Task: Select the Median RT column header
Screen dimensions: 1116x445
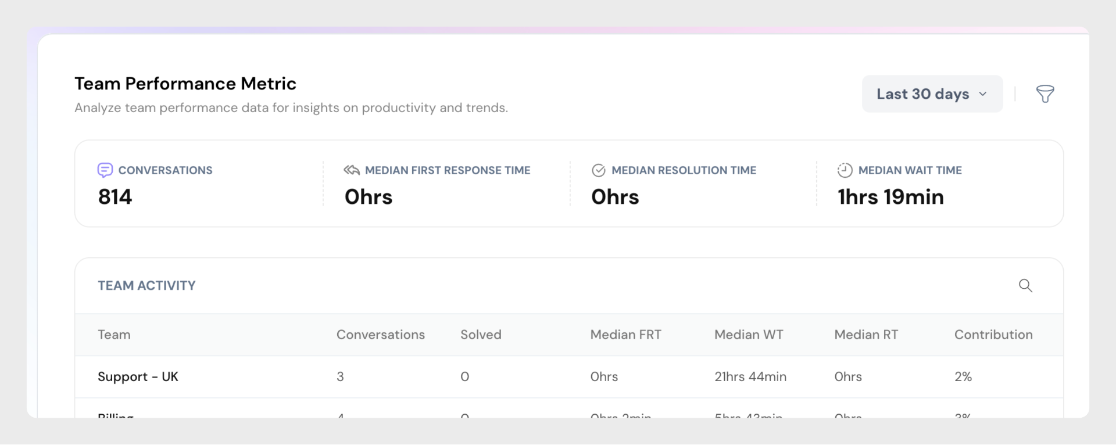Action: tap(866, 335)
